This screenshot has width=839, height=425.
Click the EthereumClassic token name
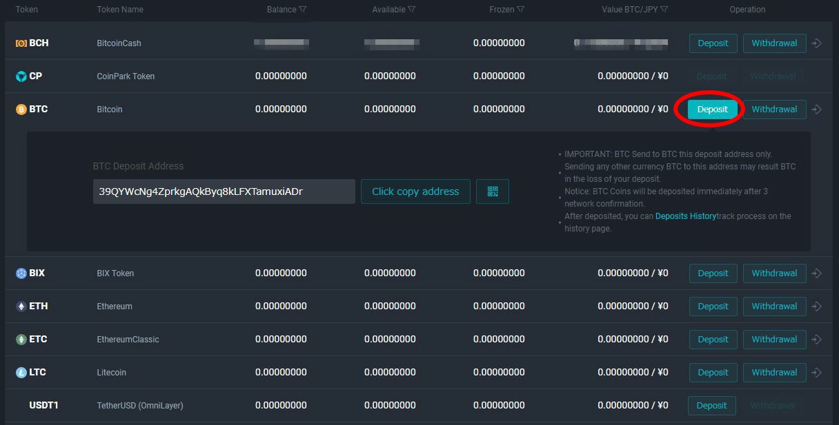(x=128, y=340)
